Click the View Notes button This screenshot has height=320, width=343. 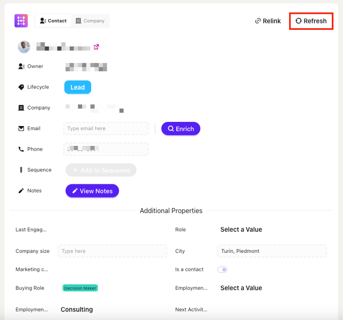point(92,191)
